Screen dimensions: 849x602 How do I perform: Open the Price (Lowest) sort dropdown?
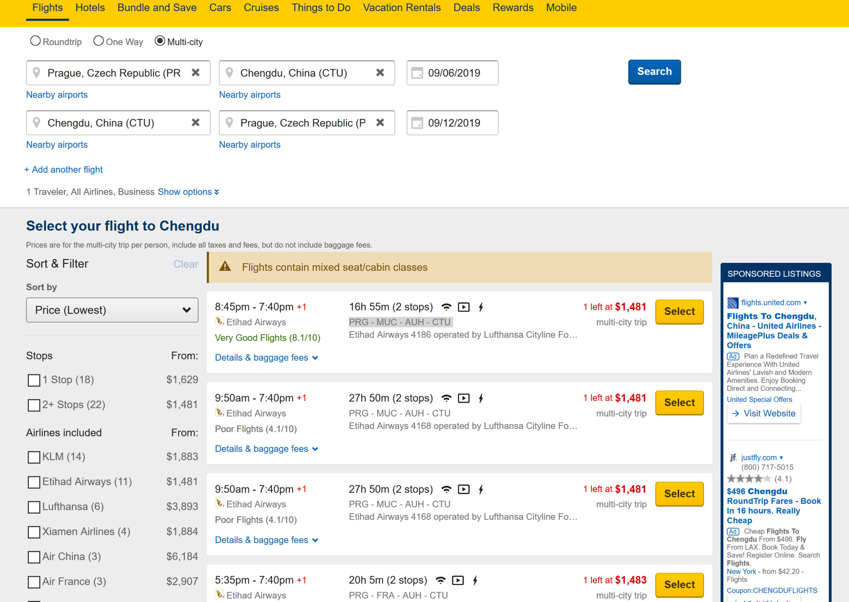[112, 310]
